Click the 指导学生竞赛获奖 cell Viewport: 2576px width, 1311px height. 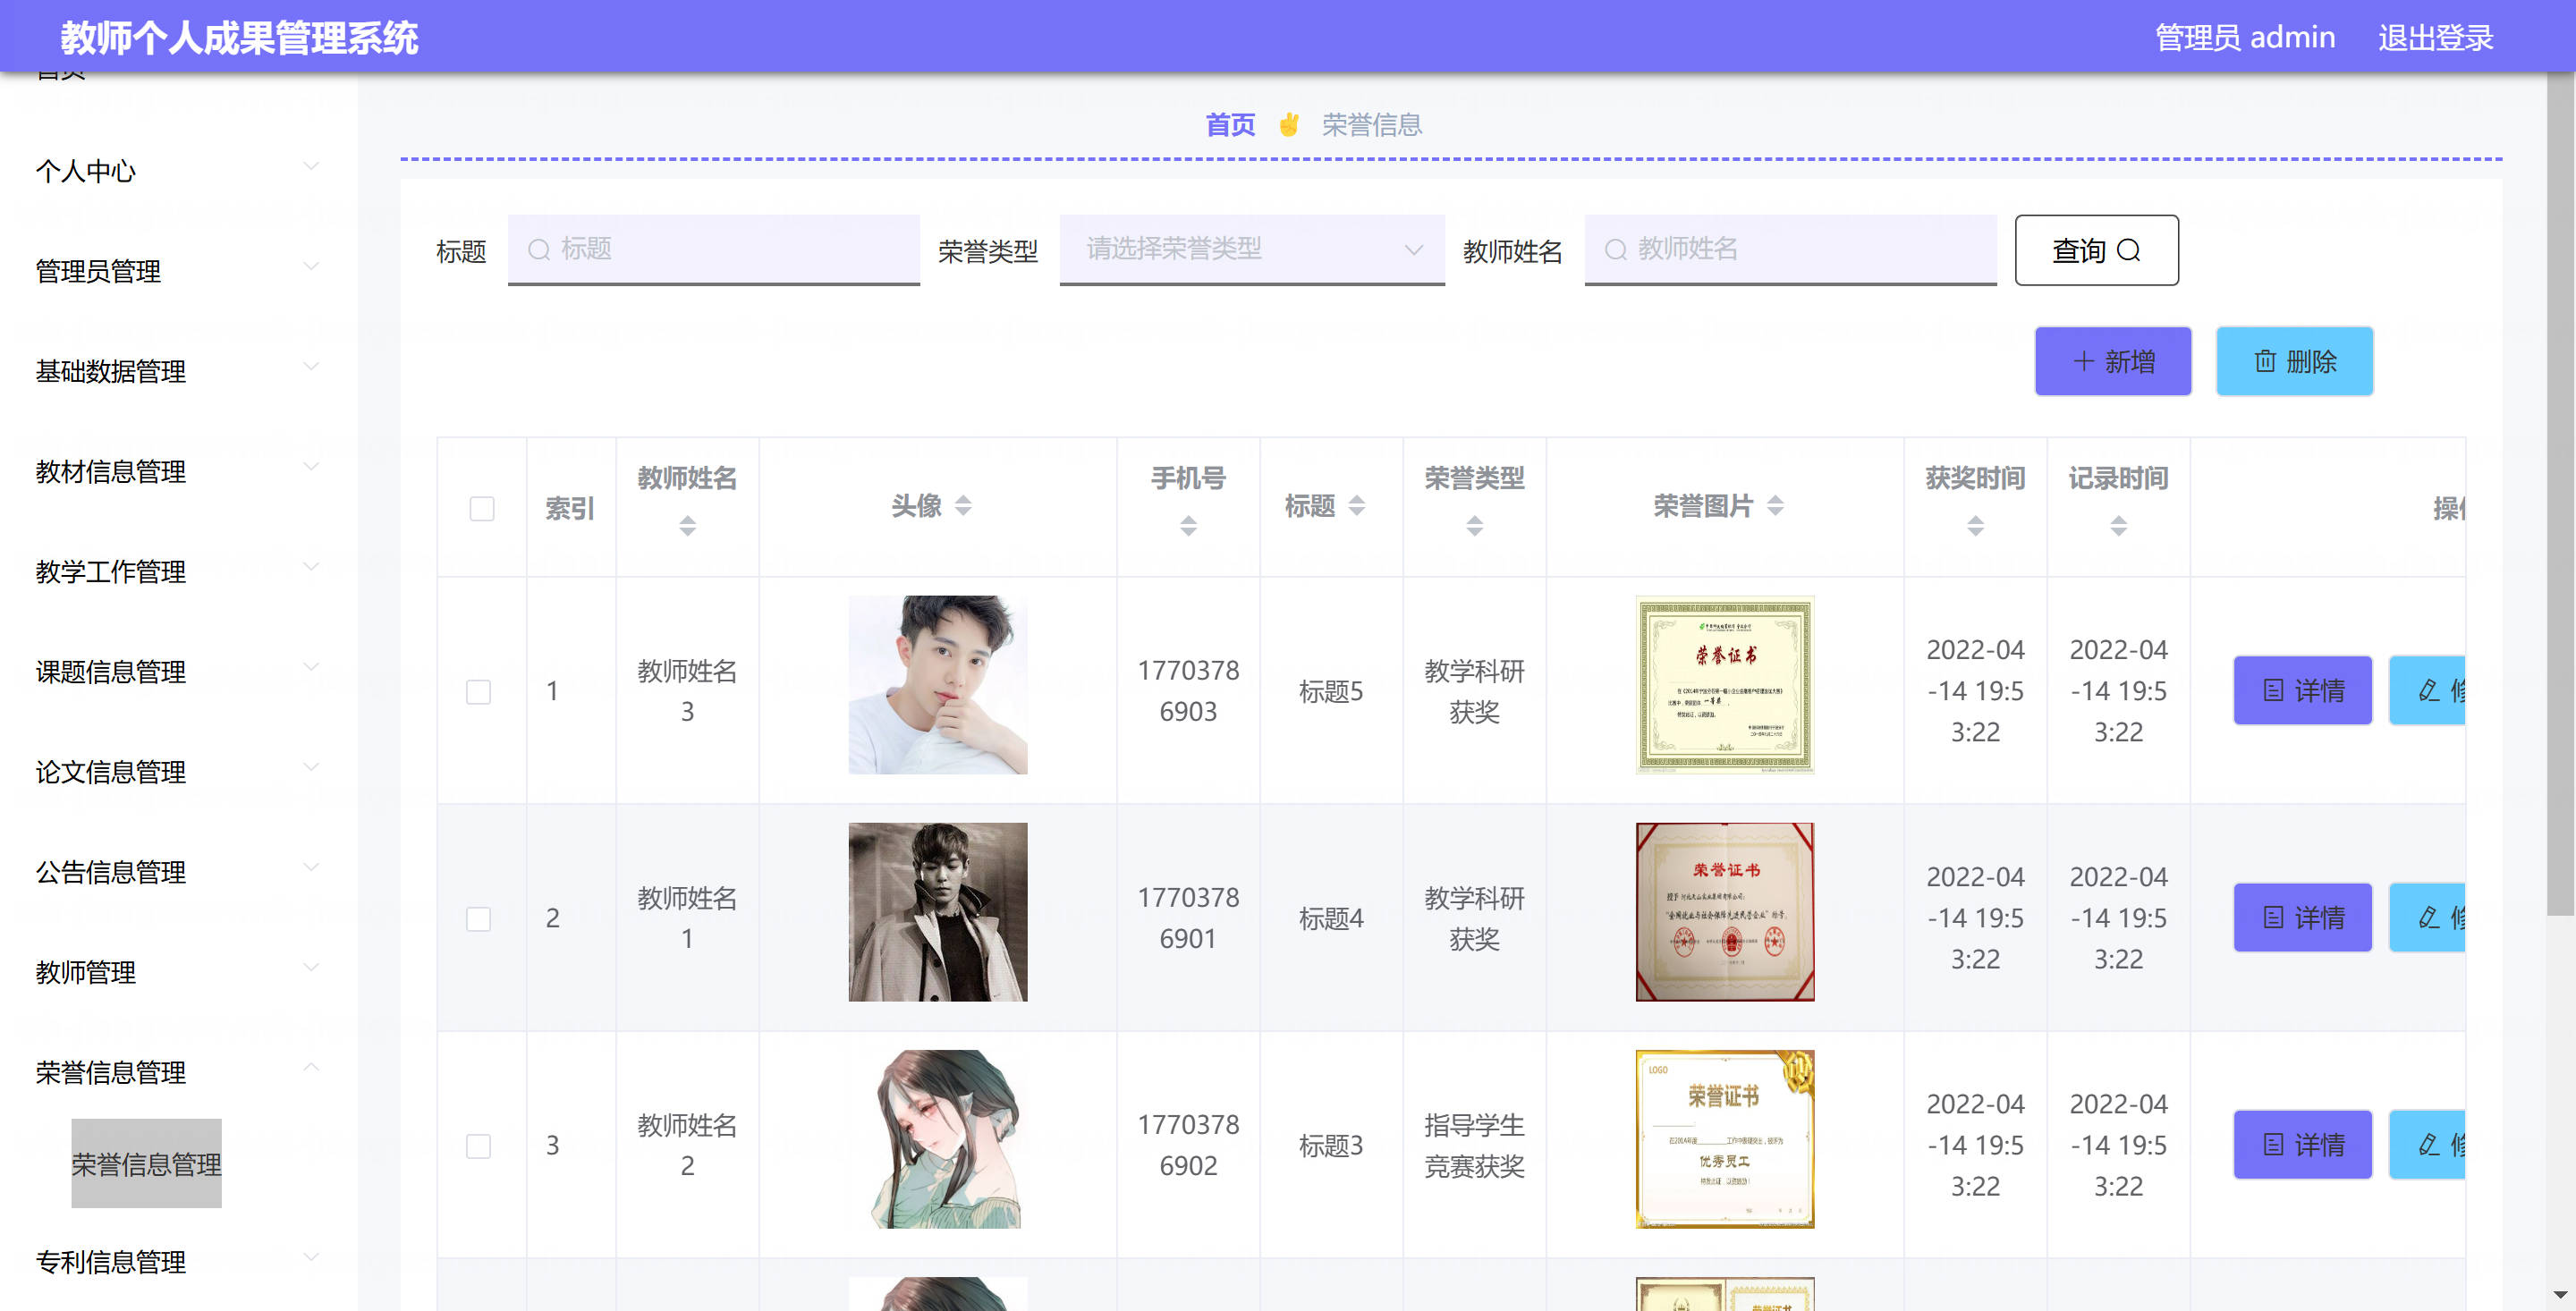tap(1475, 1145)
